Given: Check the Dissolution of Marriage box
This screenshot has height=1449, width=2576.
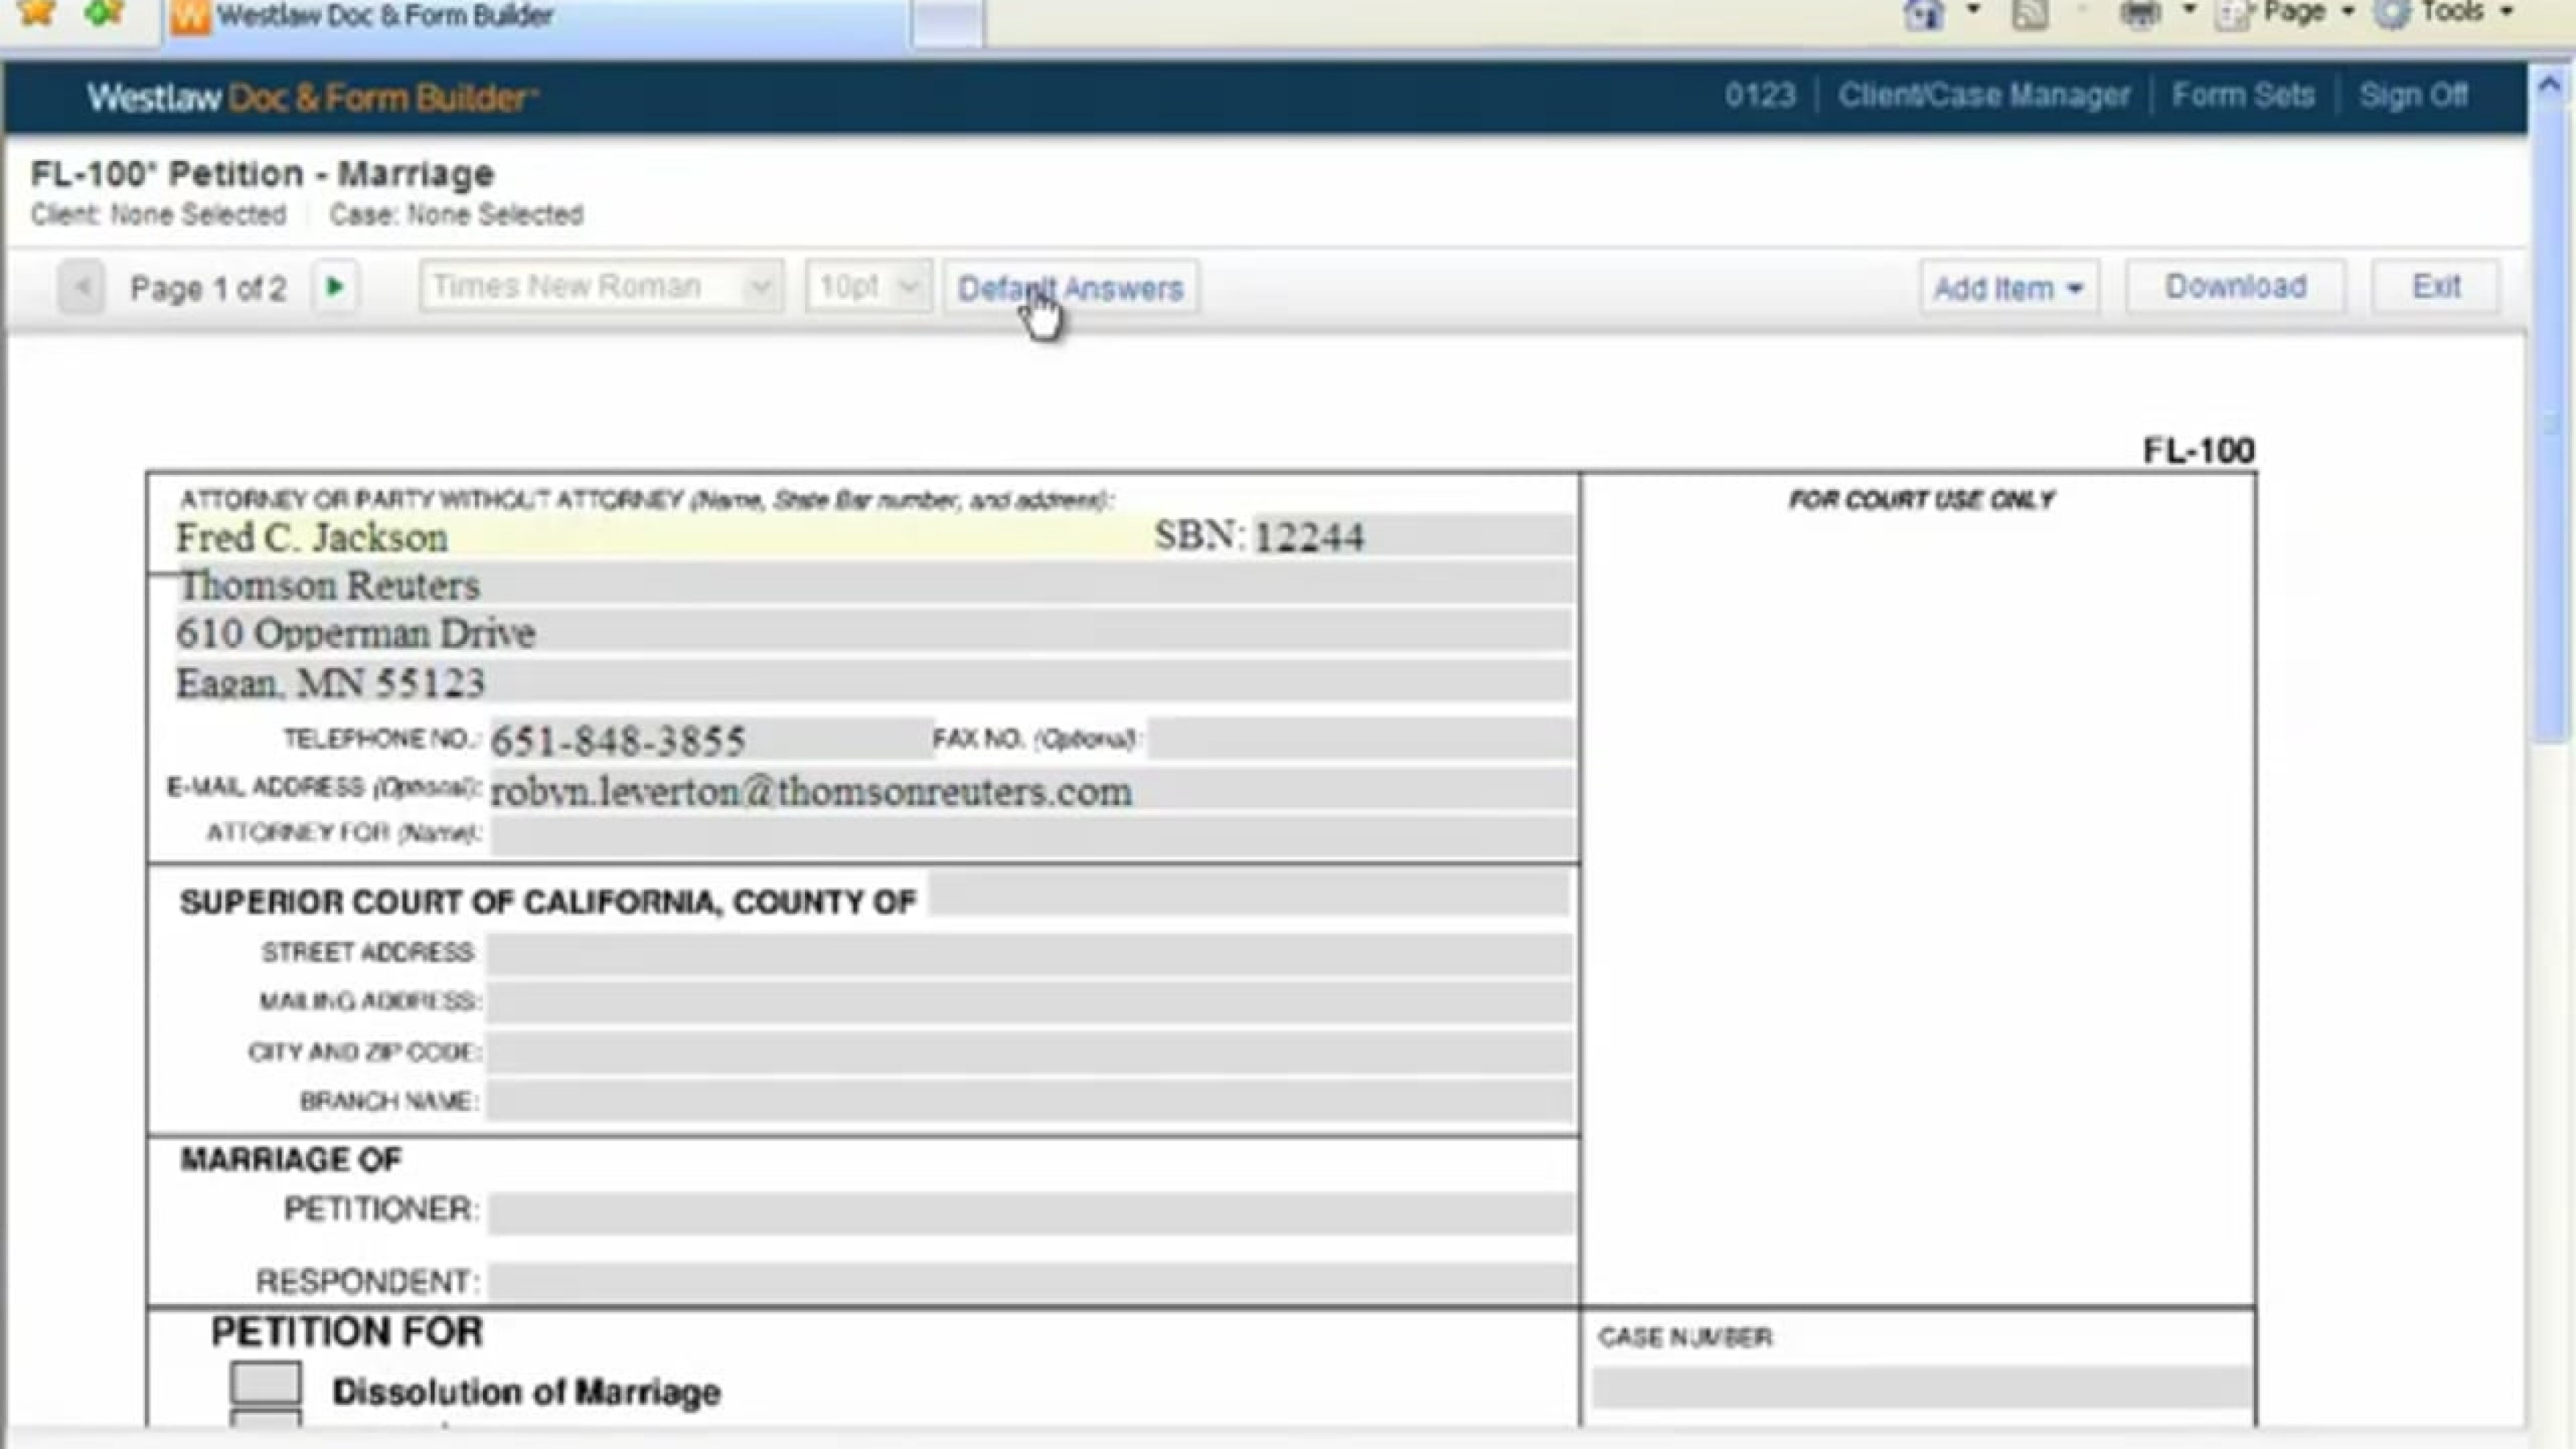Looking at the screenshot, I should click(265, 1384).
